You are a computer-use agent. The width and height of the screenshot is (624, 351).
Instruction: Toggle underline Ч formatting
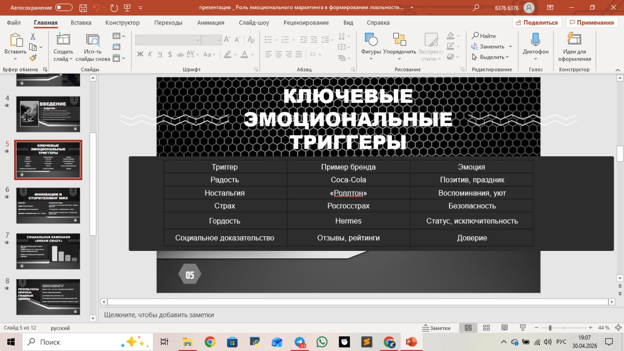point(161,54)
